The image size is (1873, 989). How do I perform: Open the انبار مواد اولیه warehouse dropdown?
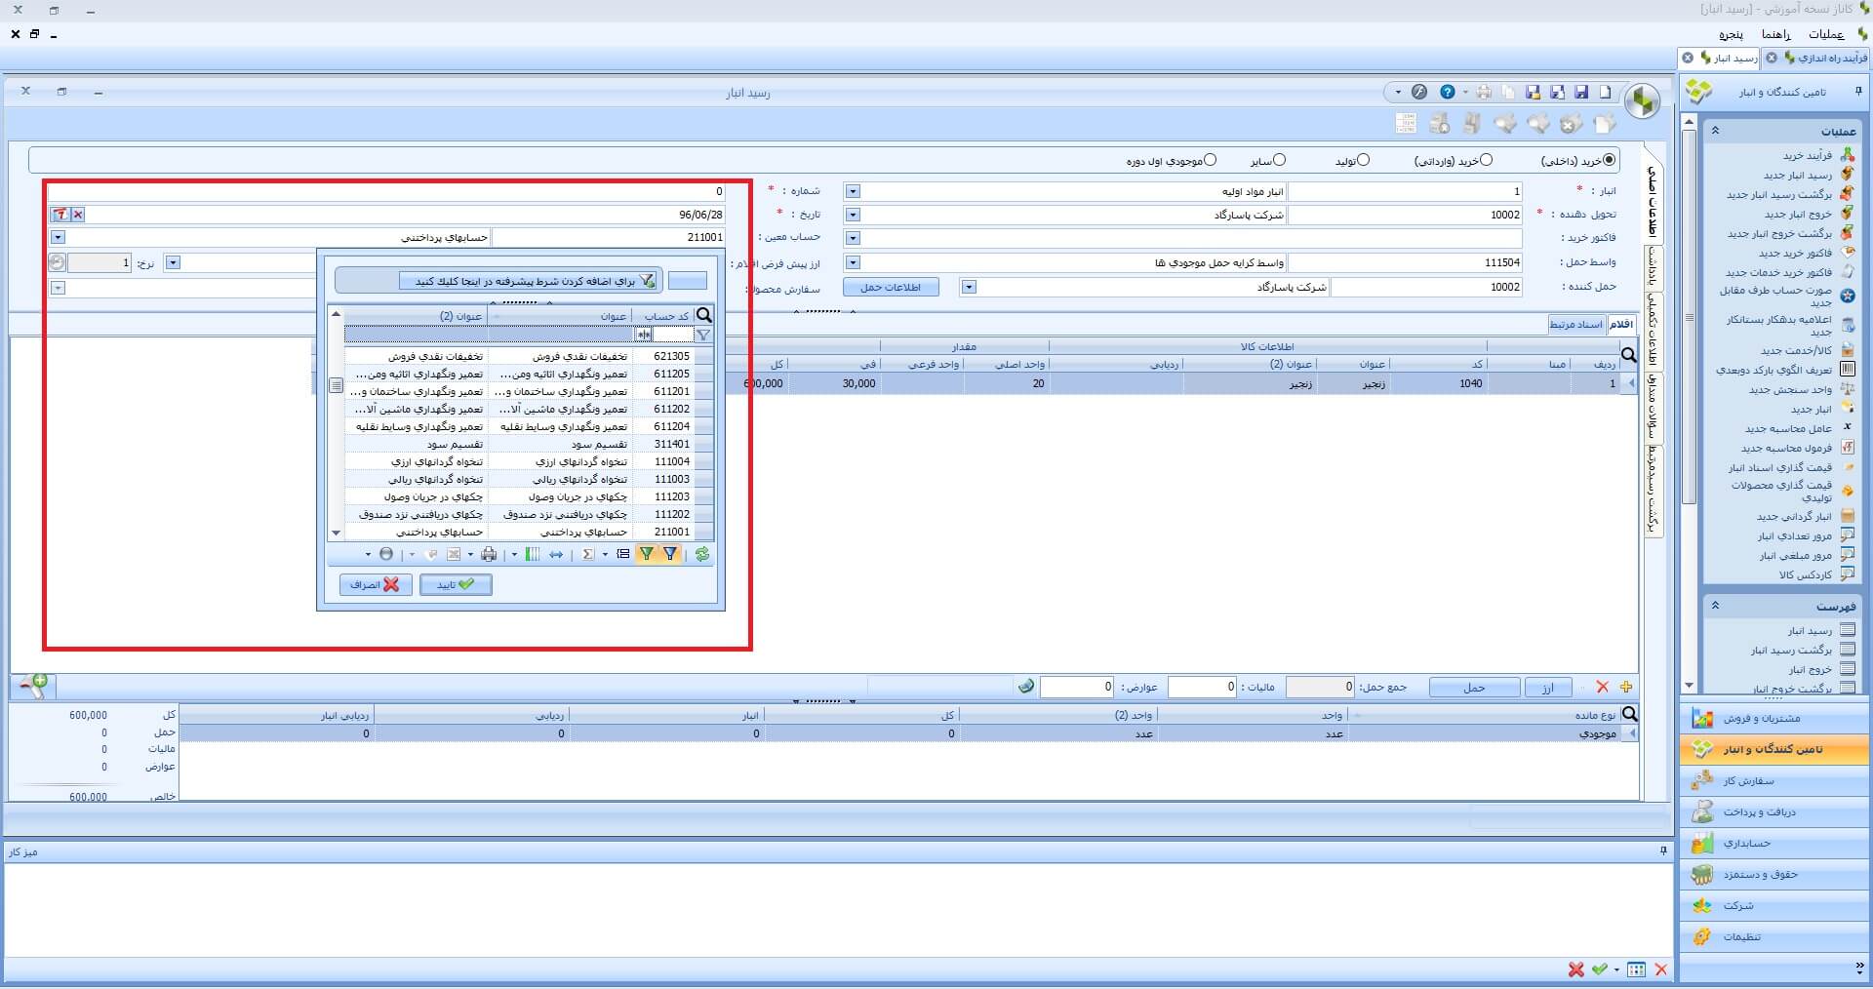pos(853,191)
